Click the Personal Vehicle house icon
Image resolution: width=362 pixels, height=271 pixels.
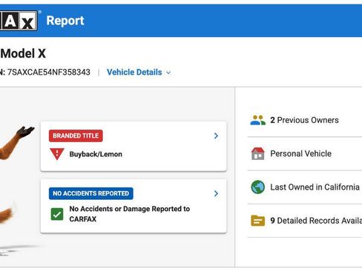258,153
